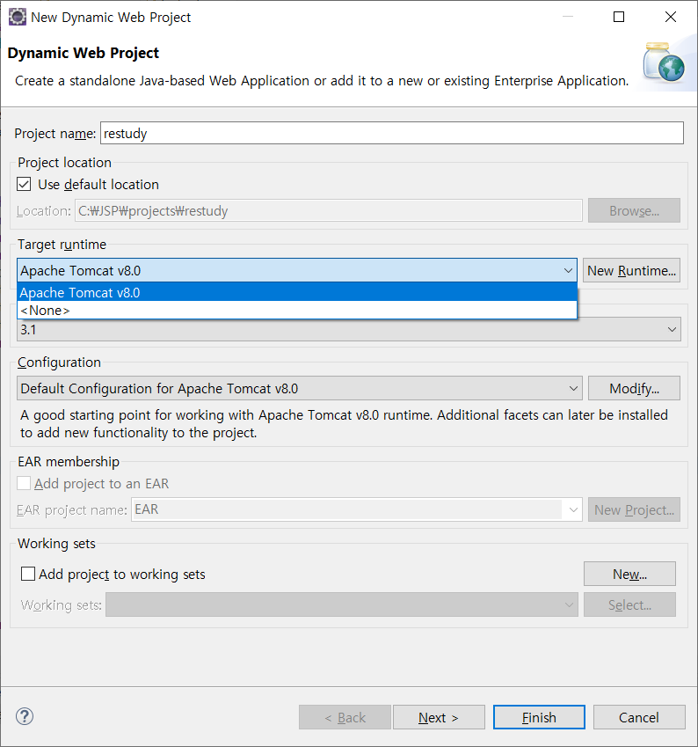Click the Modify... button
698x747 pixels.
coord(634,388)
